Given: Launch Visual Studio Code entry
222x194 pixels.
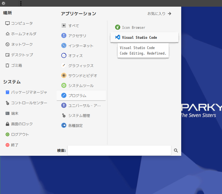Looking at the screenshot, I should click(x=144, y=37).
